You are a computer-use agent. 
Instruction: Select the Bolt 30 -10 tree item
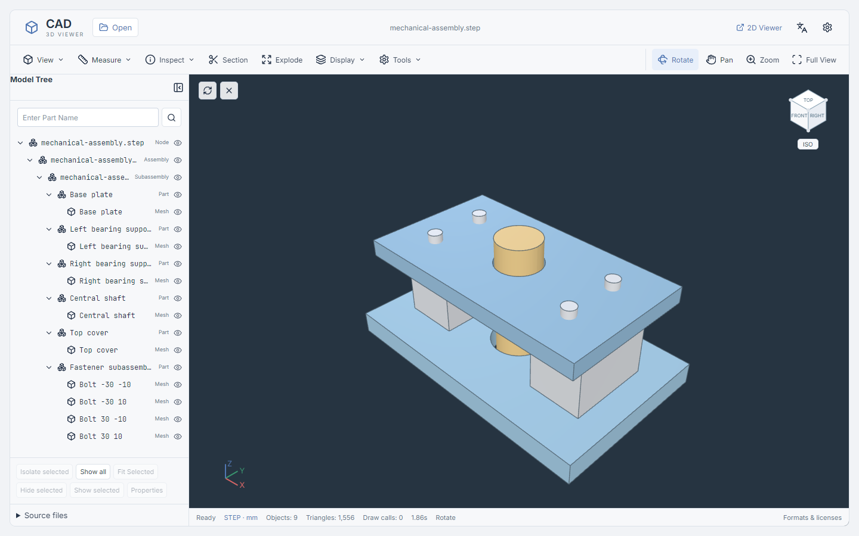point(100,419)
